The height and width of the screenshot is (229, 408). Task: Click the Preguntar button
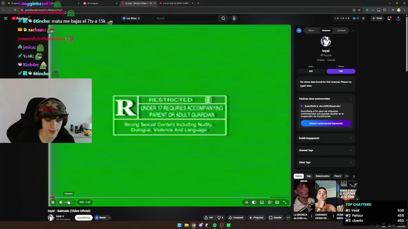[x=256, y=218]
